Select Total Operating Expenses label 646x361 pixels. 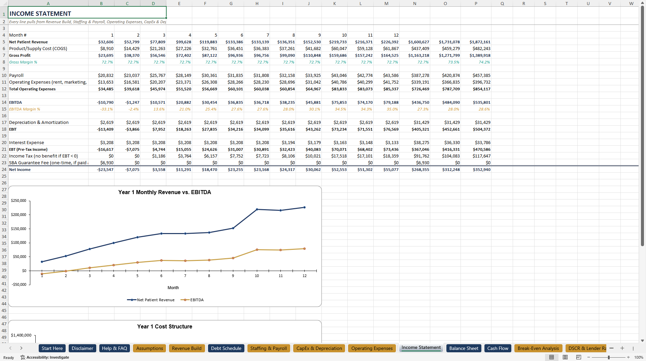coord(48,89)
